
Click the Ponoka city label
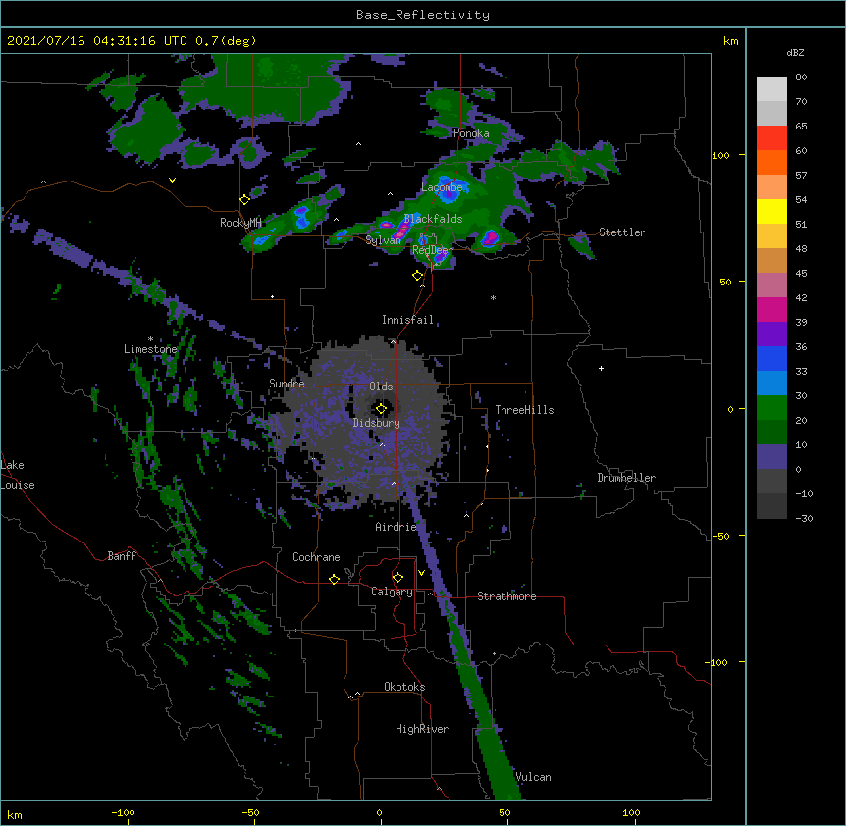471,133
